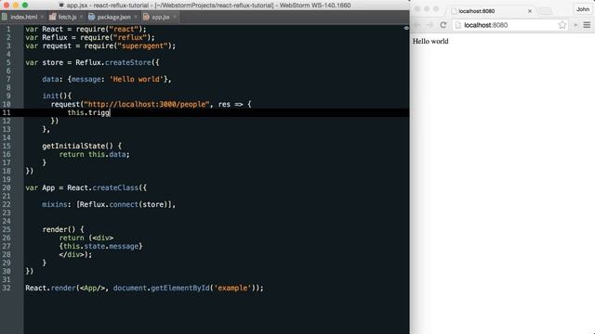Close the fetch.js tab
The image size is (595, 334).
81,17
